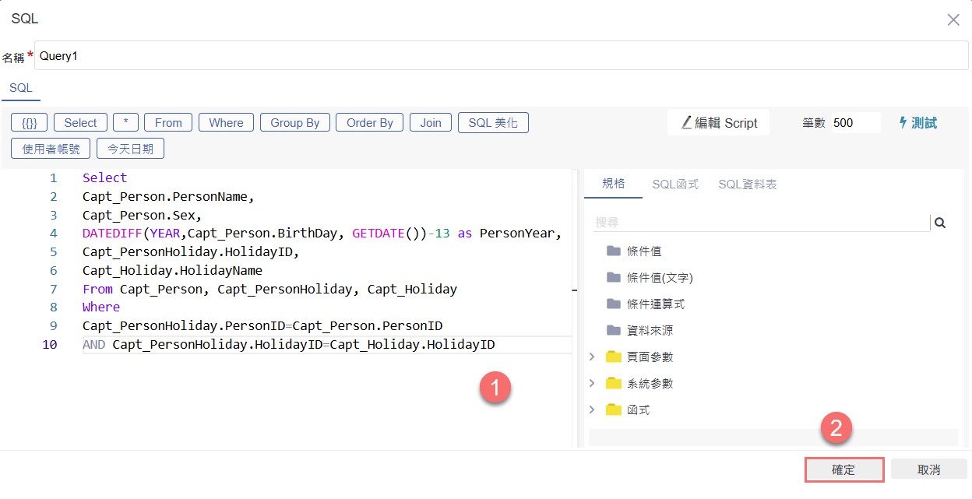Viewport: 972px width, 499px height.
Task: Switch to the SQL函式 tab
Action: point(675,184)
